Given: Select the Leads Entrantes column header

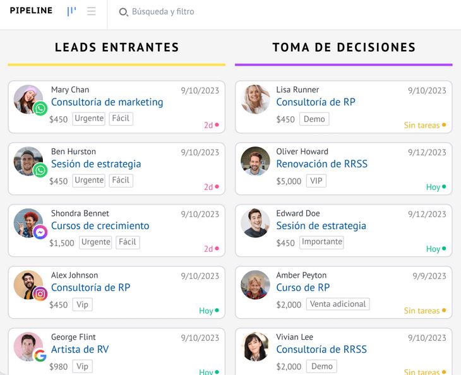Looking at the screenshot, I should click(x=117, y=47).
